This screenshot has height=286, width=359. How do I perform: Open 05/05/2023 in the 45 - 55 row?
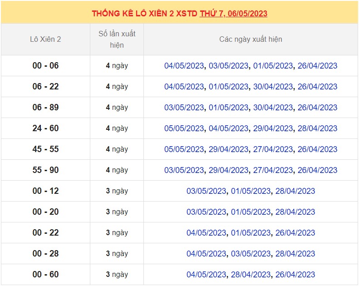pos(184,149)
